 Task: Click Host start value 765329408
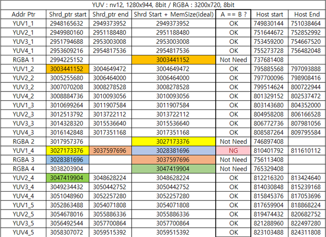click(269, 169)
